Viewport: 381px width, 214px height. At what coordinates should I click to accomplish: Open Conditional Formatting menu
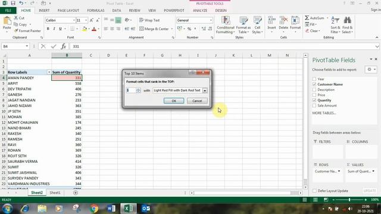pyautogui.click(x=226, y=25)
